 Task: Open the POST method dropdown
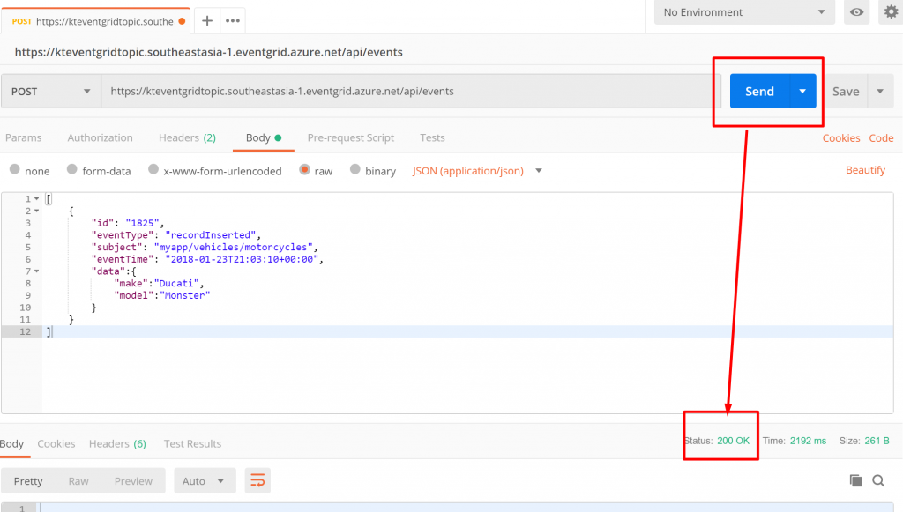pos(50,91)
